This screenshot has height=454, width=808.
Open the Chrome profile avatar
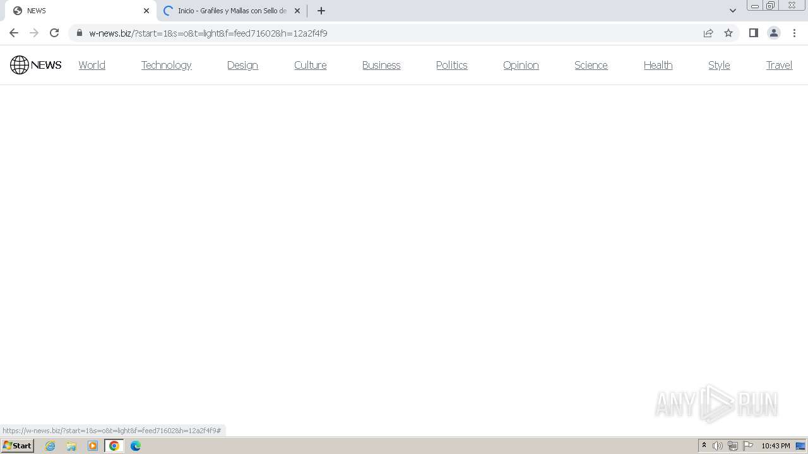(x=774, y=33)
